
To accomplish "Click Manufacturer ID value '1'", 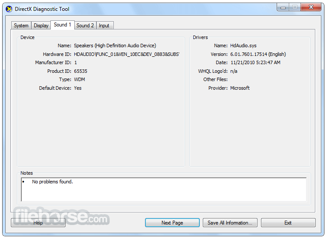I will tap(76, 62).
